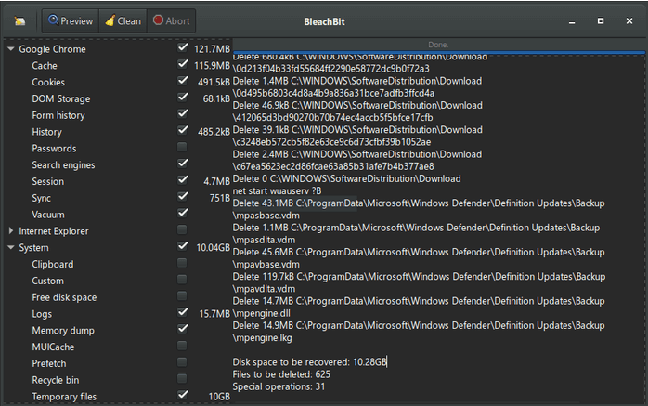Select the Search engines tree item

point(64,165)
